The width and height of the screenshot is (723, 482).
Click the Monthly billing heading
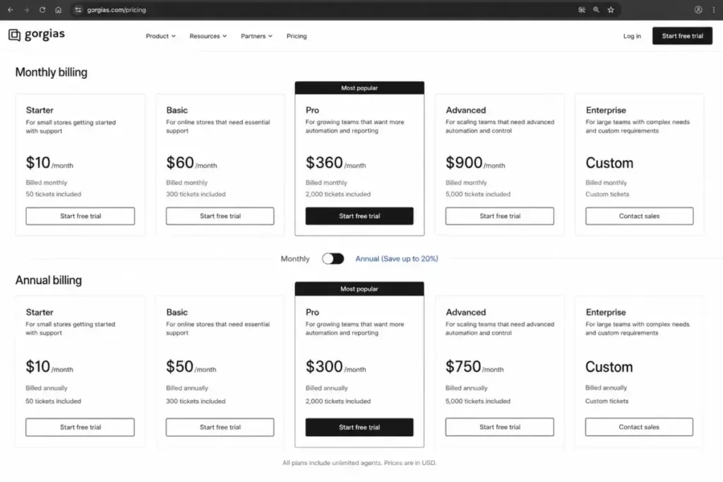(51, 73)
